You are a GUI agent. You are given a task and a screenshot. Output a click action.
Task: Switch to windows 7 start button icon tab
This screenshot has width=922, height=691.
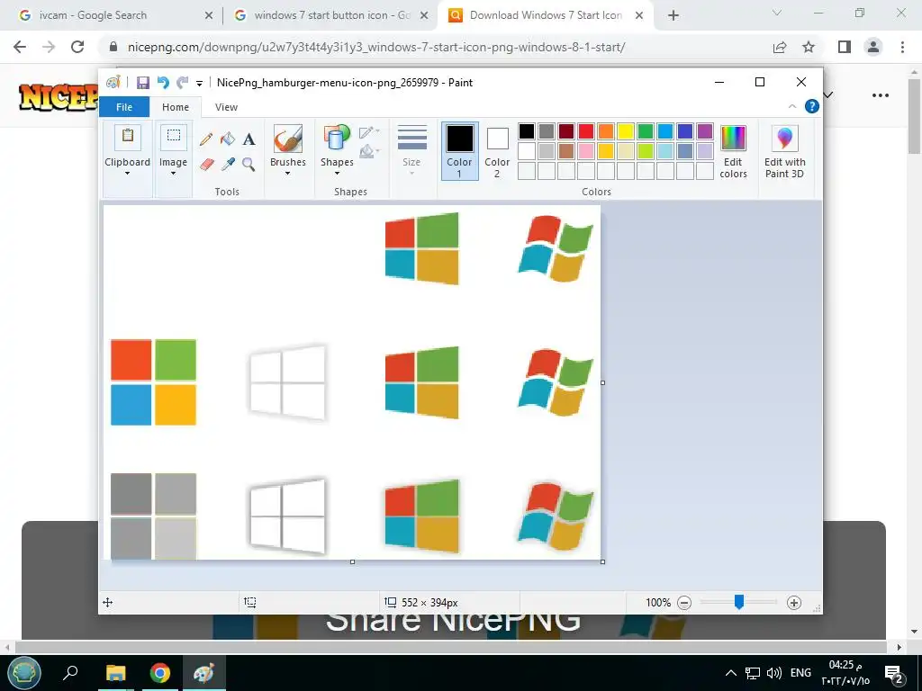[330, 15]
